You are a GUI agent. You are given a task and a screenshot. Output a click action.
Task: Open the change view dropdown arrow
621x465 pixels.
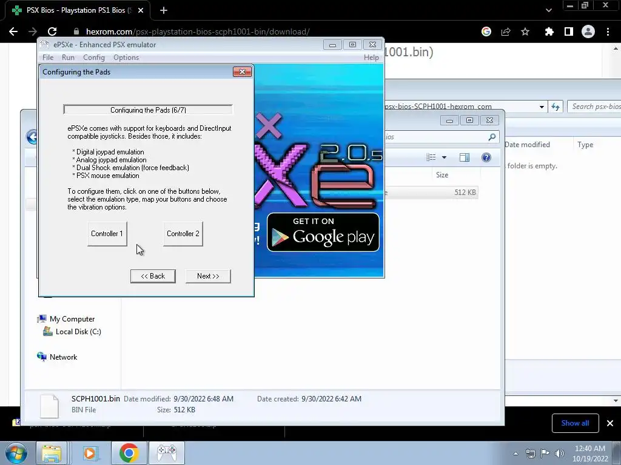[x=444, y=157]
